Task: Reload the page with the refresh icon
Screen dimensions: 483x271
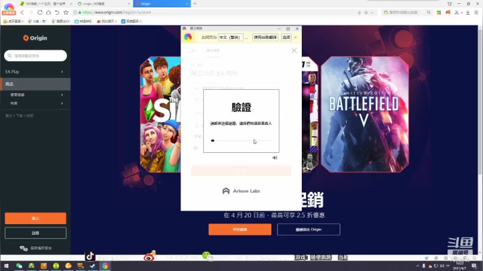Action: [x=40, y=13]
